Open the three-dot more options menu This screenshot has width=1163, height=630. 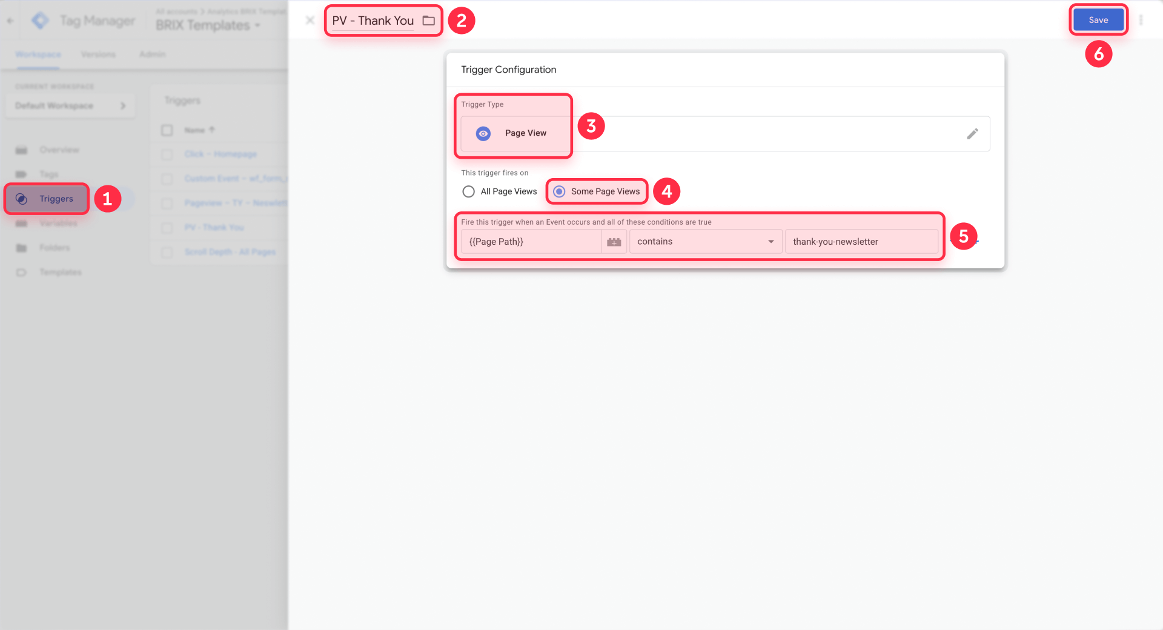pos(1141,20)
